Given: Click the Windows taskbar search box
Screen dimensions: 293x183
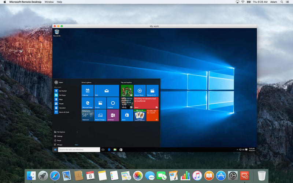Looking at the screenshot, I should click(x=79, y=150).
